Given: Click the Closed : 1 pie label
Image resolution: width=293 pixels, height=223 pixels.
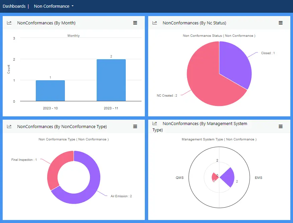Looking at the screenshot, I should point(268,53).
